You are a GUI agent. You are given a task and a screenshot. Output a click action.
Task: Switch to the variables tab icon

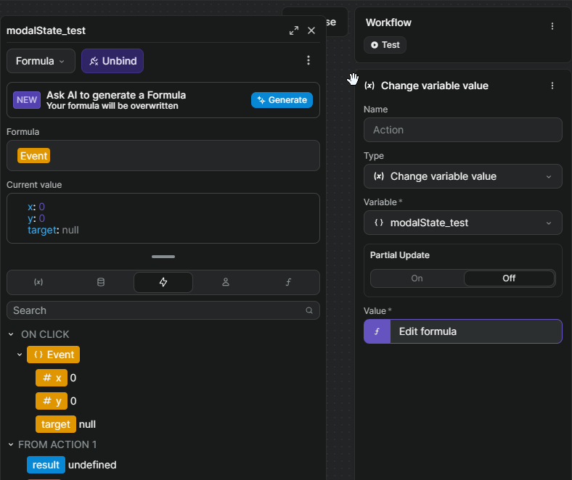[x=38, y=282]
